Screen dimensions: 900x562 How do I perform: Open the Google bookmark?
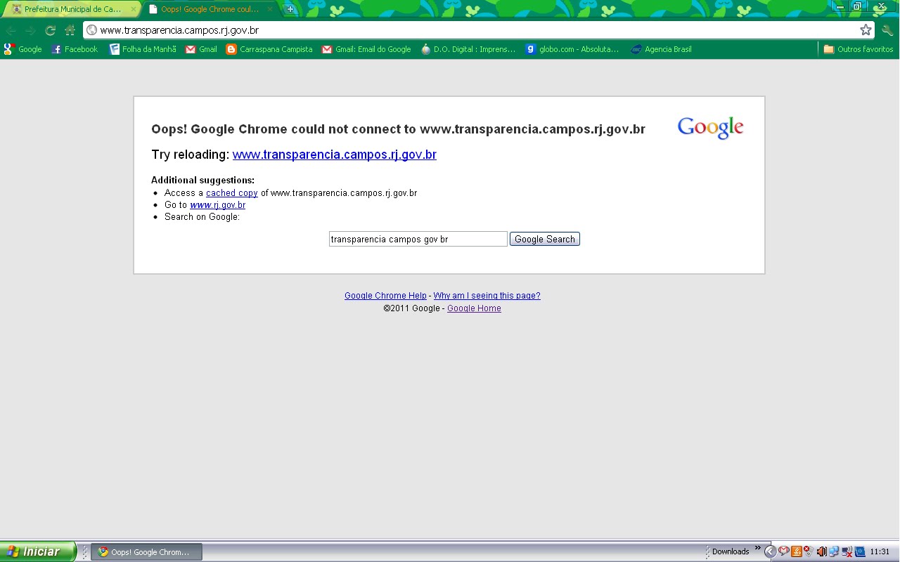[23, 49]
